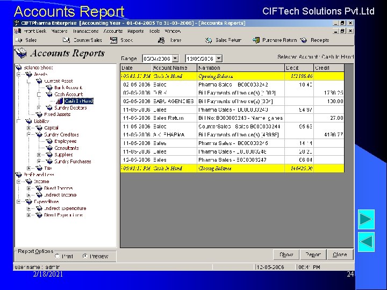This screenshot has width=387, height=290.
Task: Select the Opening Balance row
Action: [232, 76]
